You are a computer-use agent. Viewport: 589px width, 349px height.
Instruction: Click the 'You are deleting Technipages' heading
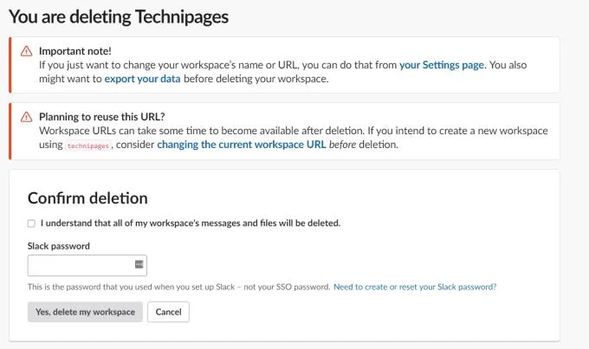(x=119, y=17)
